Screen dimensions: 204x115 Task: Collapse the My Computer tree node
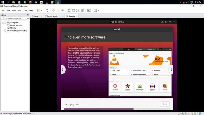tap(3, 23)
